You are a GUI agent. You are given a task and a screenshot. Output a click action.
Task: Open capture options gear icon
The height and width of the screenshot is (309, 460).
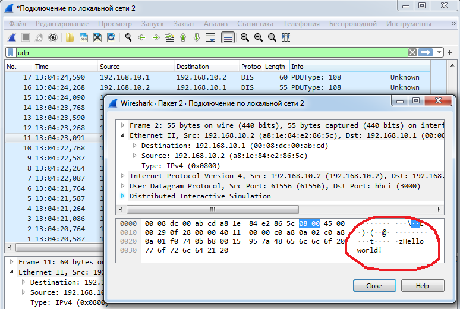coord(53,37)
